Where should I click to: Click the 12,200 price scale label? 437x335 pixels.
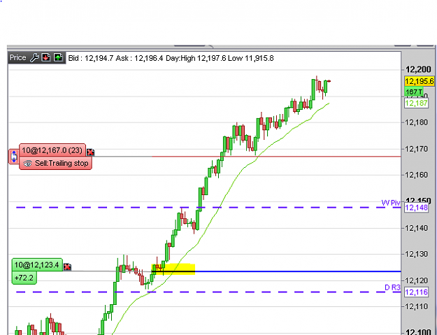click(418, 69)
